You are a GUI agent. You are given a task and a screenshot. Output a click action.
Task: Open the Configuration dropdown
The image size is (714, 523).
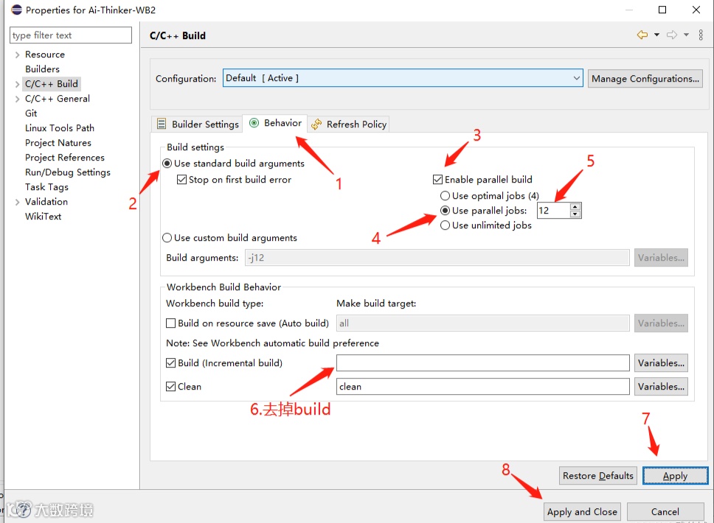403,78
